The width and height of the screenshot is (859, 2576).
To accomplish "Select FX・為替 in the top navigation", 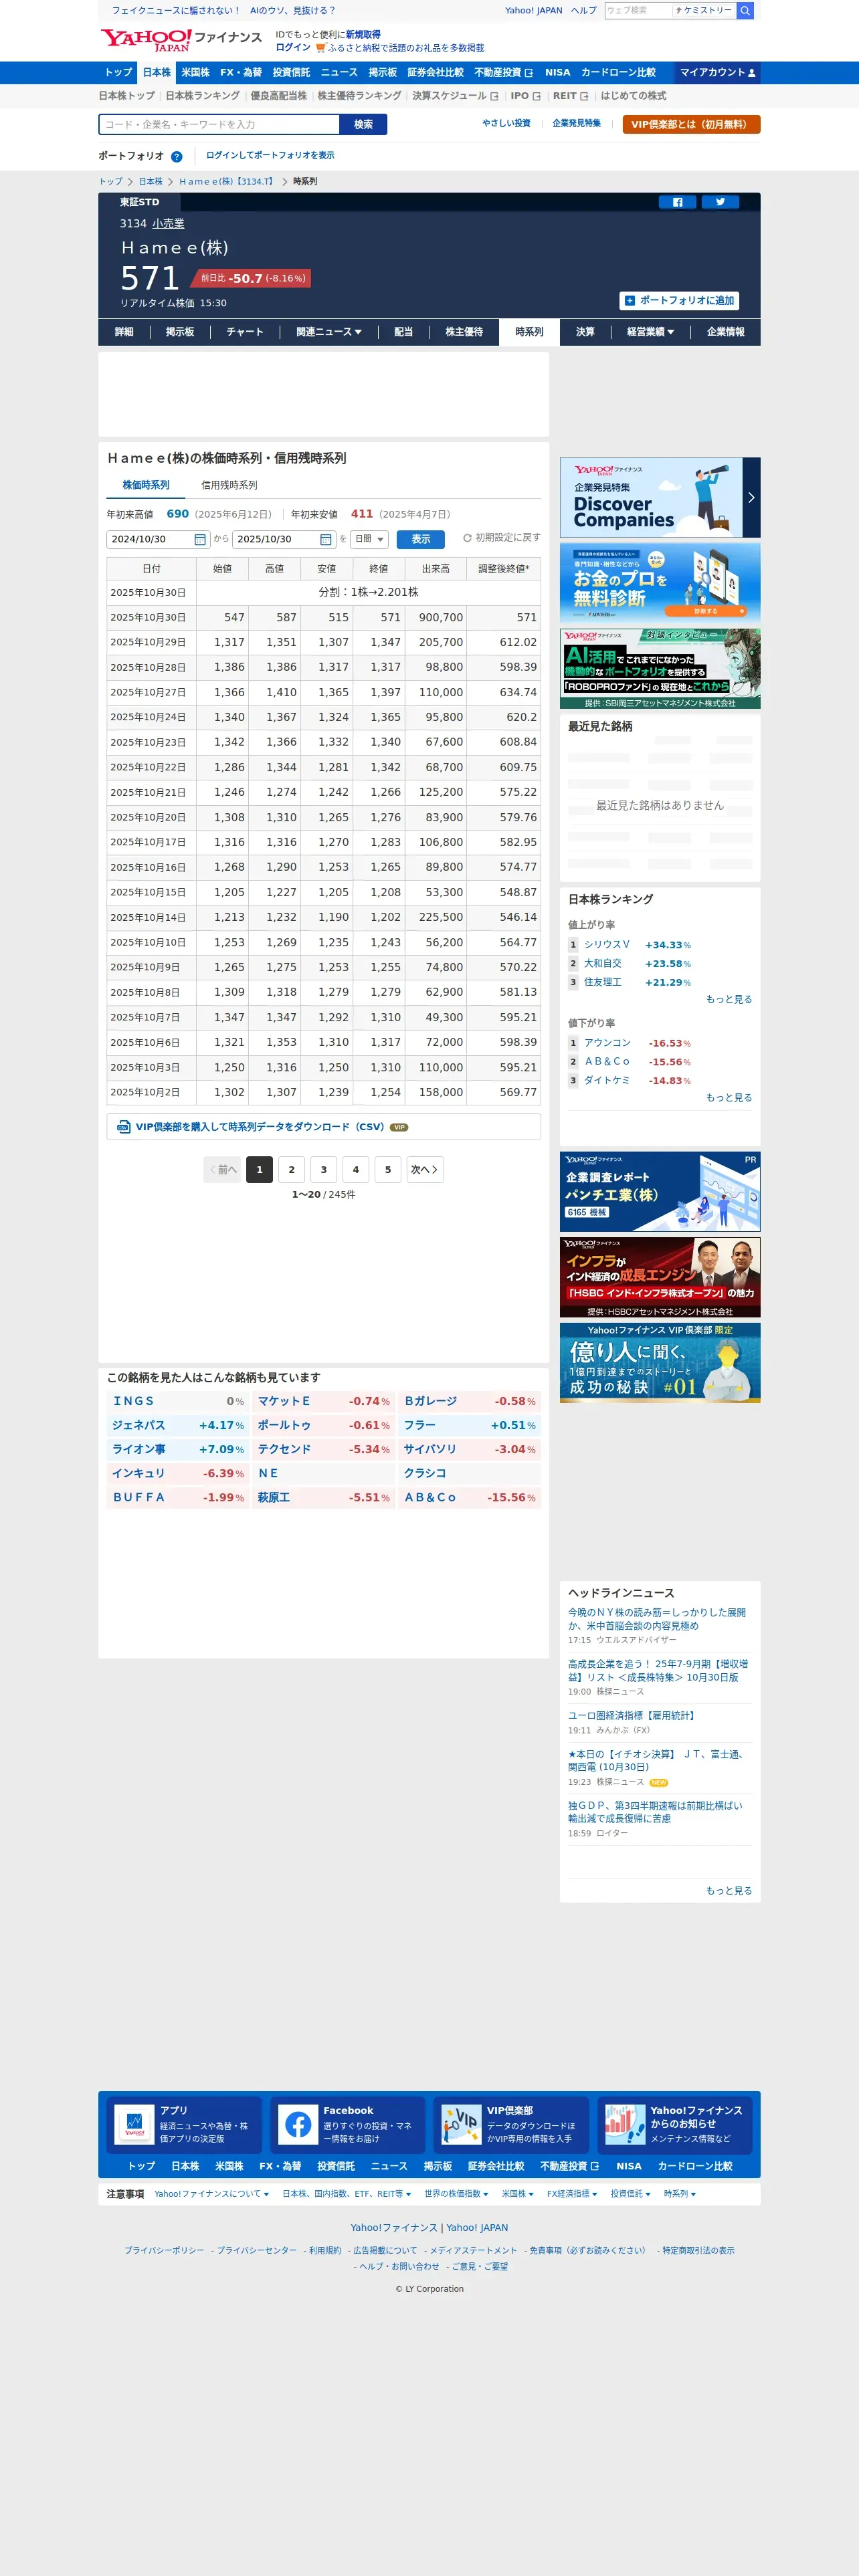I will (x=241, y=73).
